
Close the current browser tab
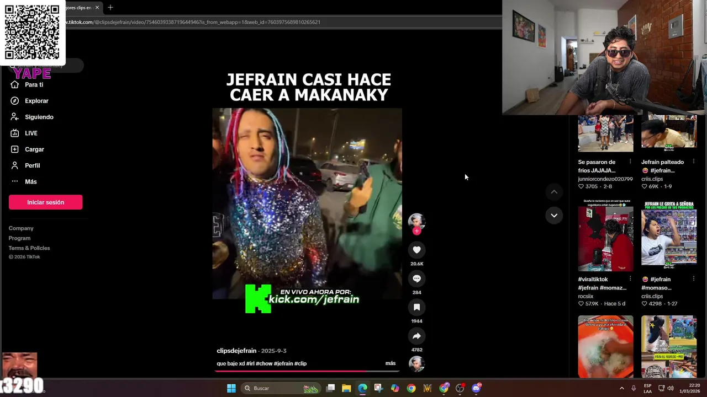point(97,8)
